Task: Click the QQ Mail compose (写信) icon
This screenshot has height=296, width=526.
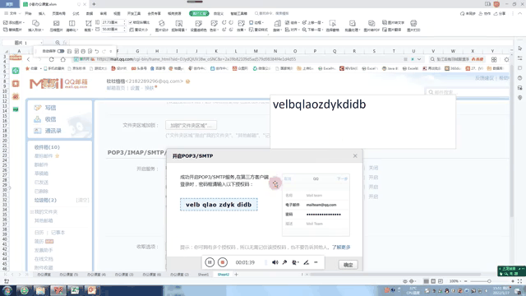Action: pyautogui.click(x=38, y=108)
